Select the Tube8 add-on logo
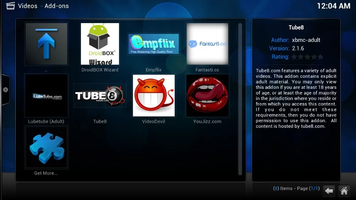Image resolution: width=356 pixels, height=200 pixels. tap(100, 96)
